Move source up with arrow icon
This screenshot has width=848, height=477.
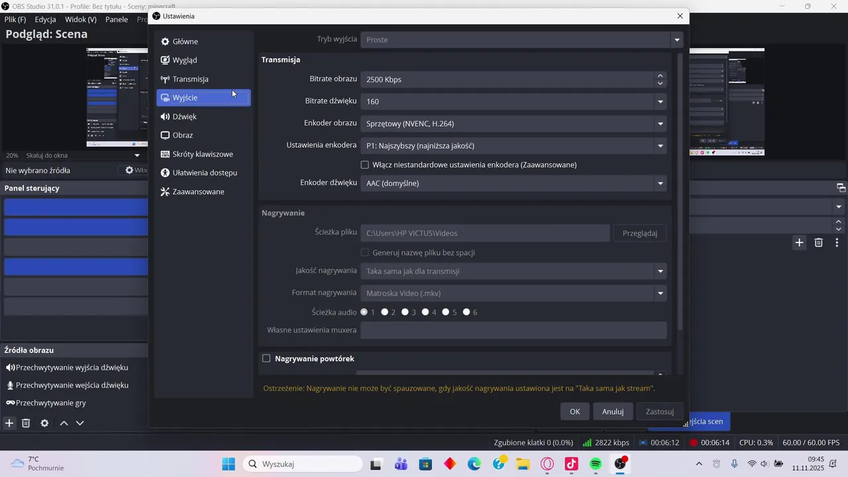(x=64, y=423)
